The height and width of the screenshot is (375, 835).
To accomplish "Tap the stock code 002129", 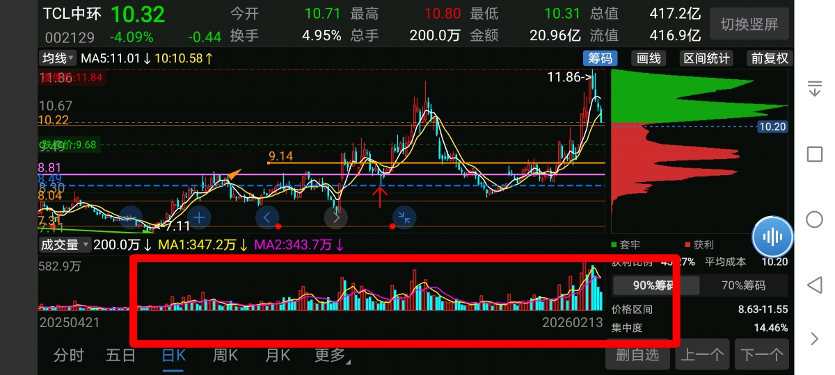I will [x=70, y=37].
